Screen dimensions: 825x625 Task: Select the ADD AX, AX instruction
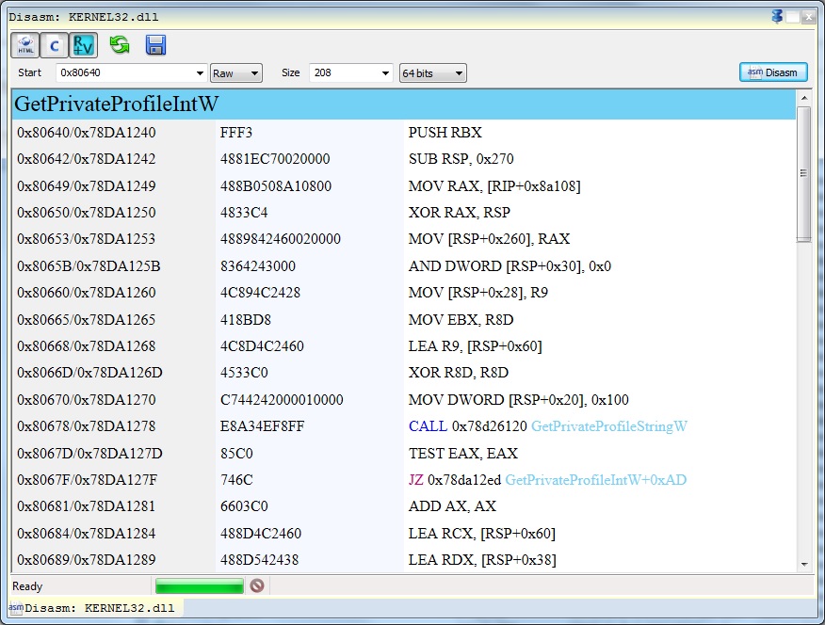pyautogui.click(x=452, y=505)
